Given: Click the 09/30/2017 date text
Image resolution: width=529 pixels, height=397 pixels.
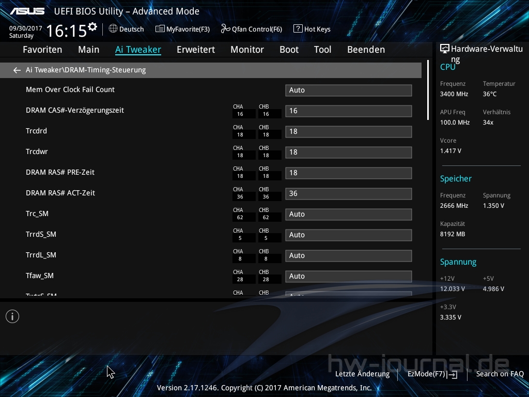Looking at the screenshot, I should pyautogui.click(x=26, y=28).
